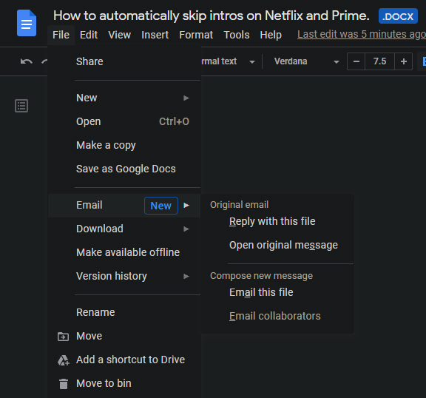Select Move to bin
Screen dimensions: 426x398
point(124,383)
